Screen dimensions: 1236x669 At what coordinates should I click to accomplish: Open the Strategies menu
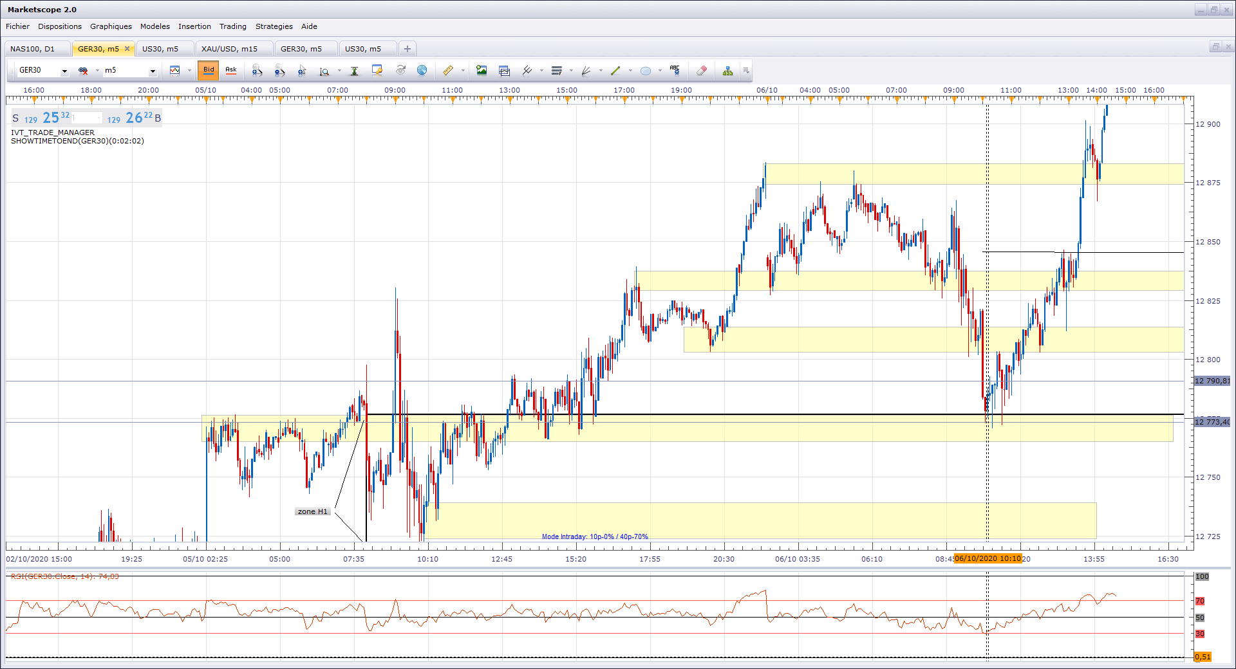[274, 26]
